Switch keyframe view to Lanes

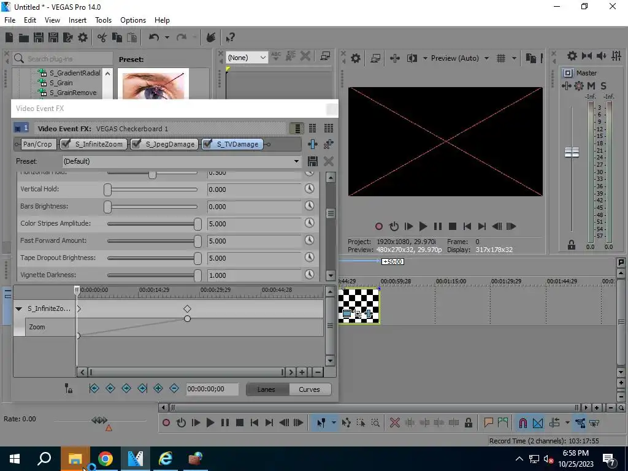(266, 389)
